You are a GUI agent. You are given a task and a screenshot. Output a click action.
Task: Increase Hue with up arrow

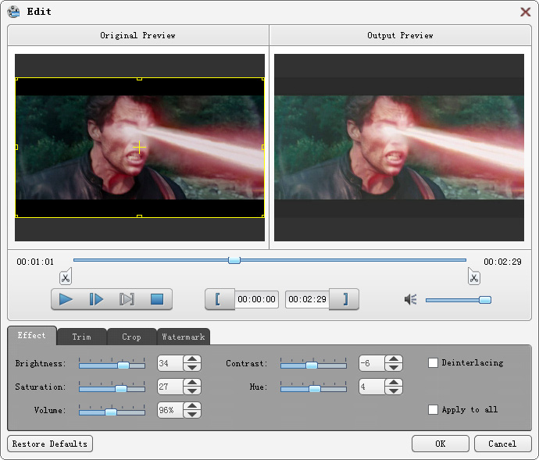(x=394, y=383)
